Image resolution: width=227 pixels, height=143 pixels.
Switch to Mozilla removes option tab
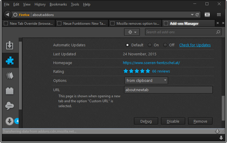click(x=135, y=23)
